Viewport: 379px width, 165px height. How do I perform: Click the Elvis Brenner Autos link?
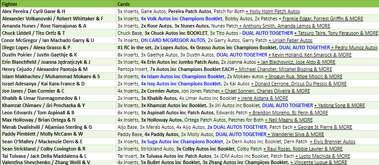[332, 141]
